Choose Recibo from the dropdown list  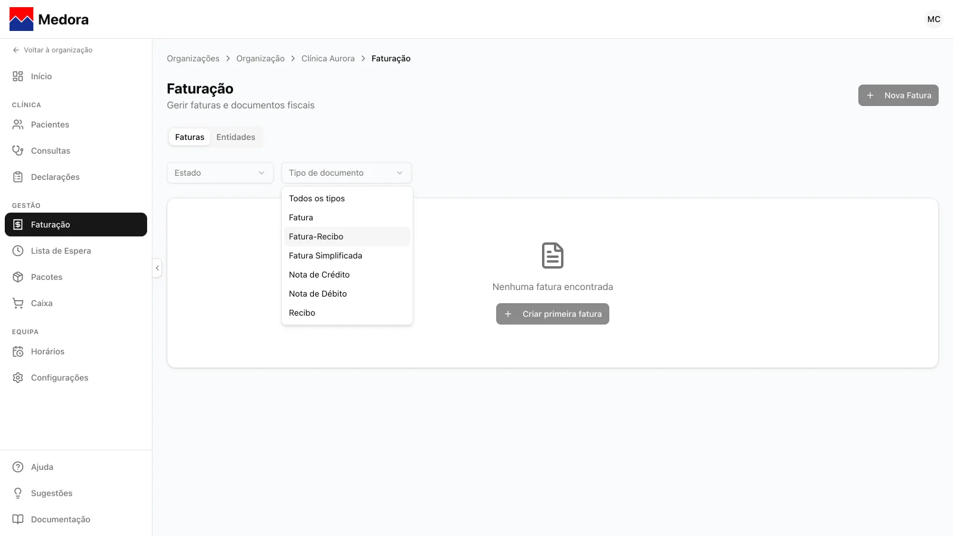(347, 313)
